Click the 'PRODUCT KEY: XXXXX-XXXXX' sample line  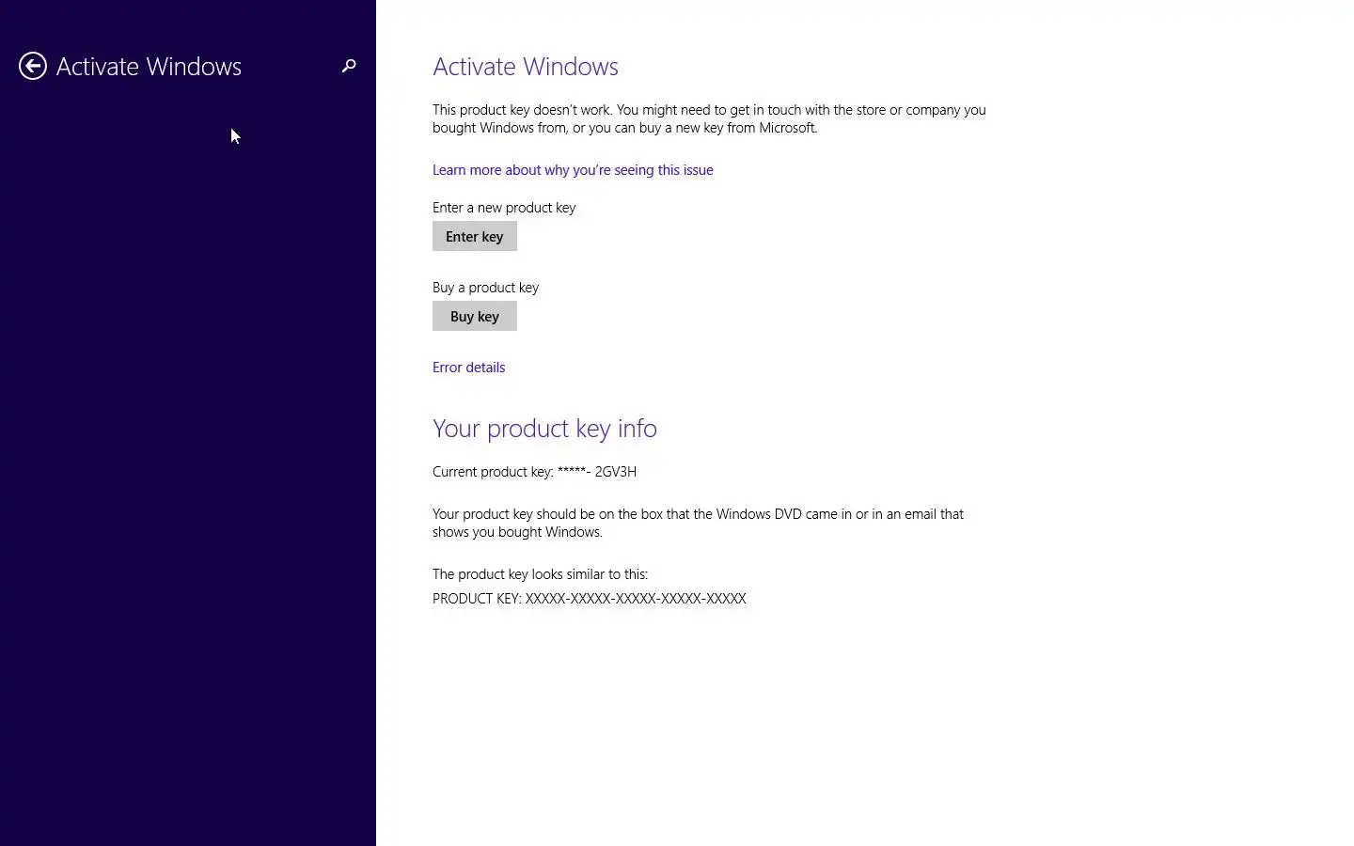click(590, 599)
